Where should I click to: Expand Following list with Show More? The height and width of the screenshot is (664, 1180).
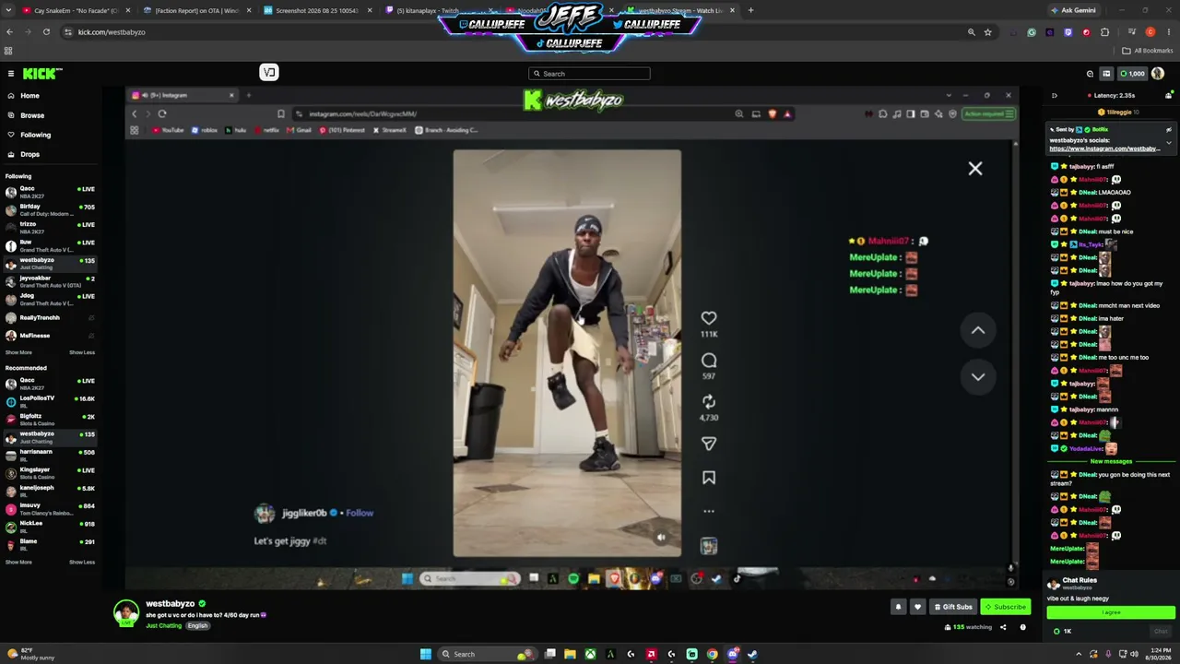(18, 352)
